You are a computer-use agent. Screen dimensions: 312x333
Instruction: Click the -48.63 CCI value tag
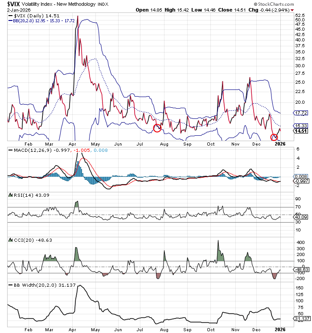301,270
